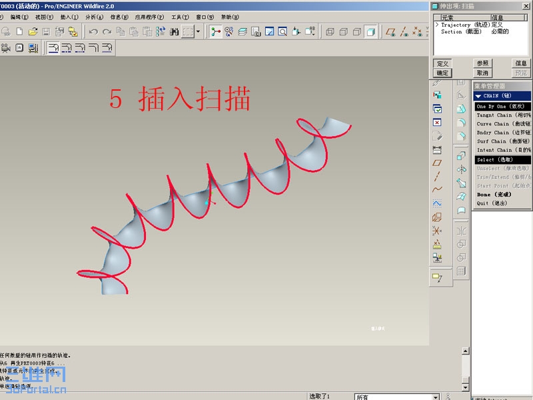Choose Surf Chain option
This screenshot has height=400, width=533.
502,141
